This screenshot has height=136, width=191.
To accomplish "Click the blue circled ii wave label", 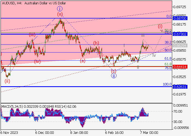I will 114,76.
